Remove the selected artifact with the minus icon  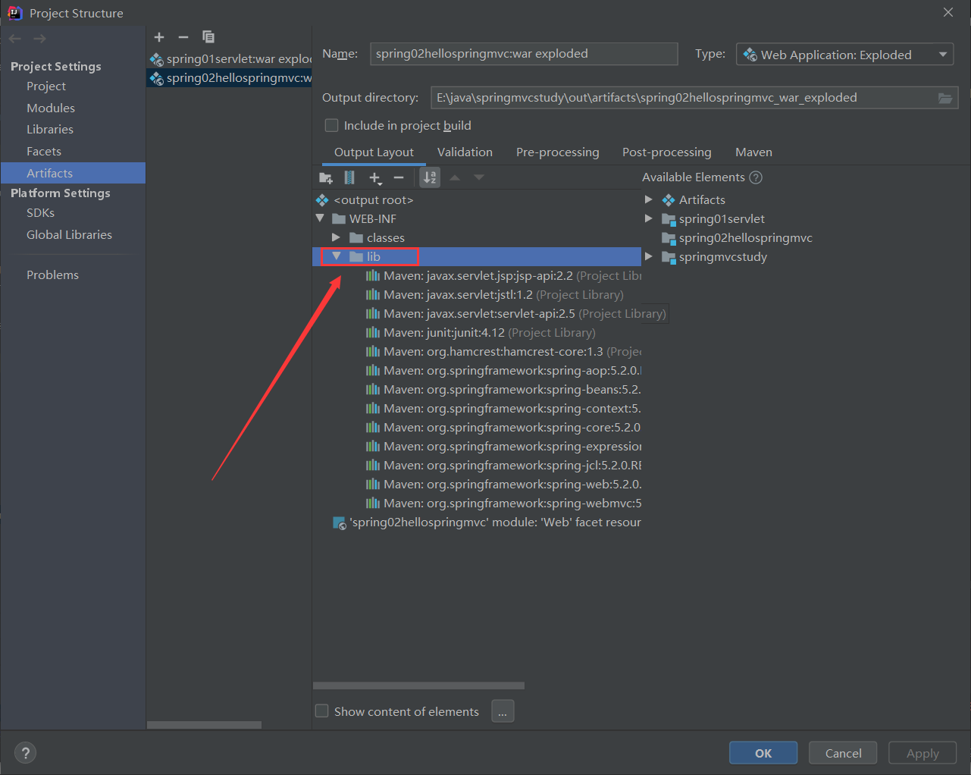(183, 37)
